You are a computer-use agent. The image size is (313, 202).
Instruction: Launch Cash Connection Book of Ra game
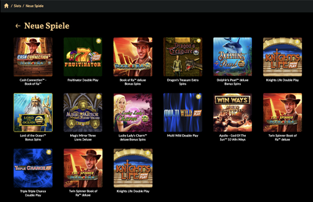coord(33,57)
